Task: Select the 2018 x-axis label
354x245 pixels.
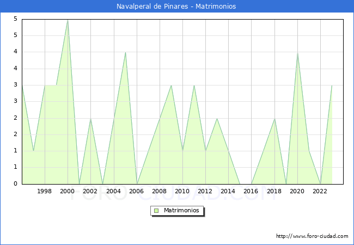Action: click(x=274, y=191)
